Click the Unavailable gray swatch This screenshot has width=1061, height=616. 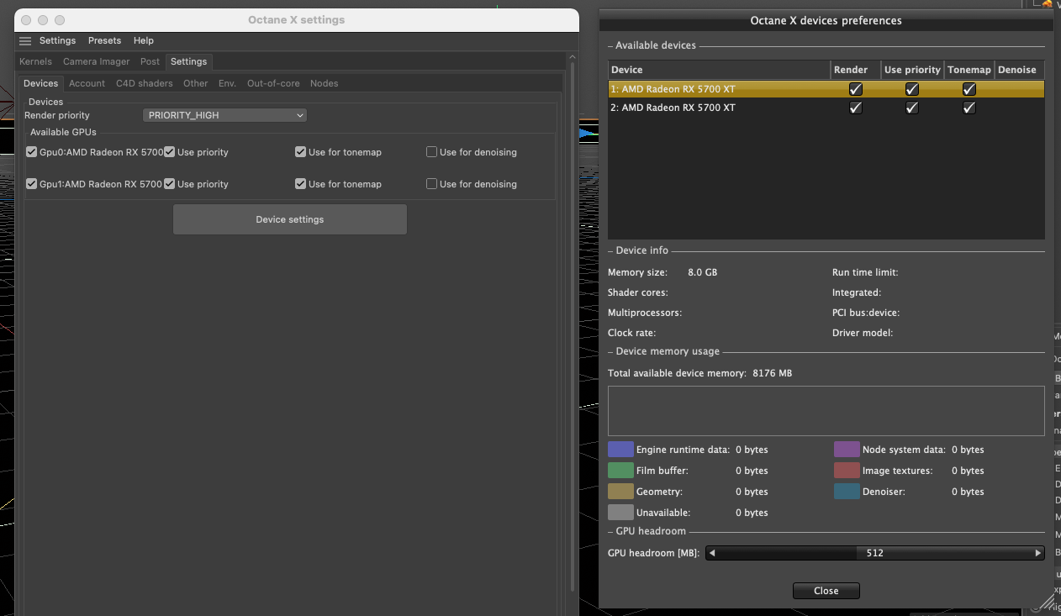pos(620,513)
